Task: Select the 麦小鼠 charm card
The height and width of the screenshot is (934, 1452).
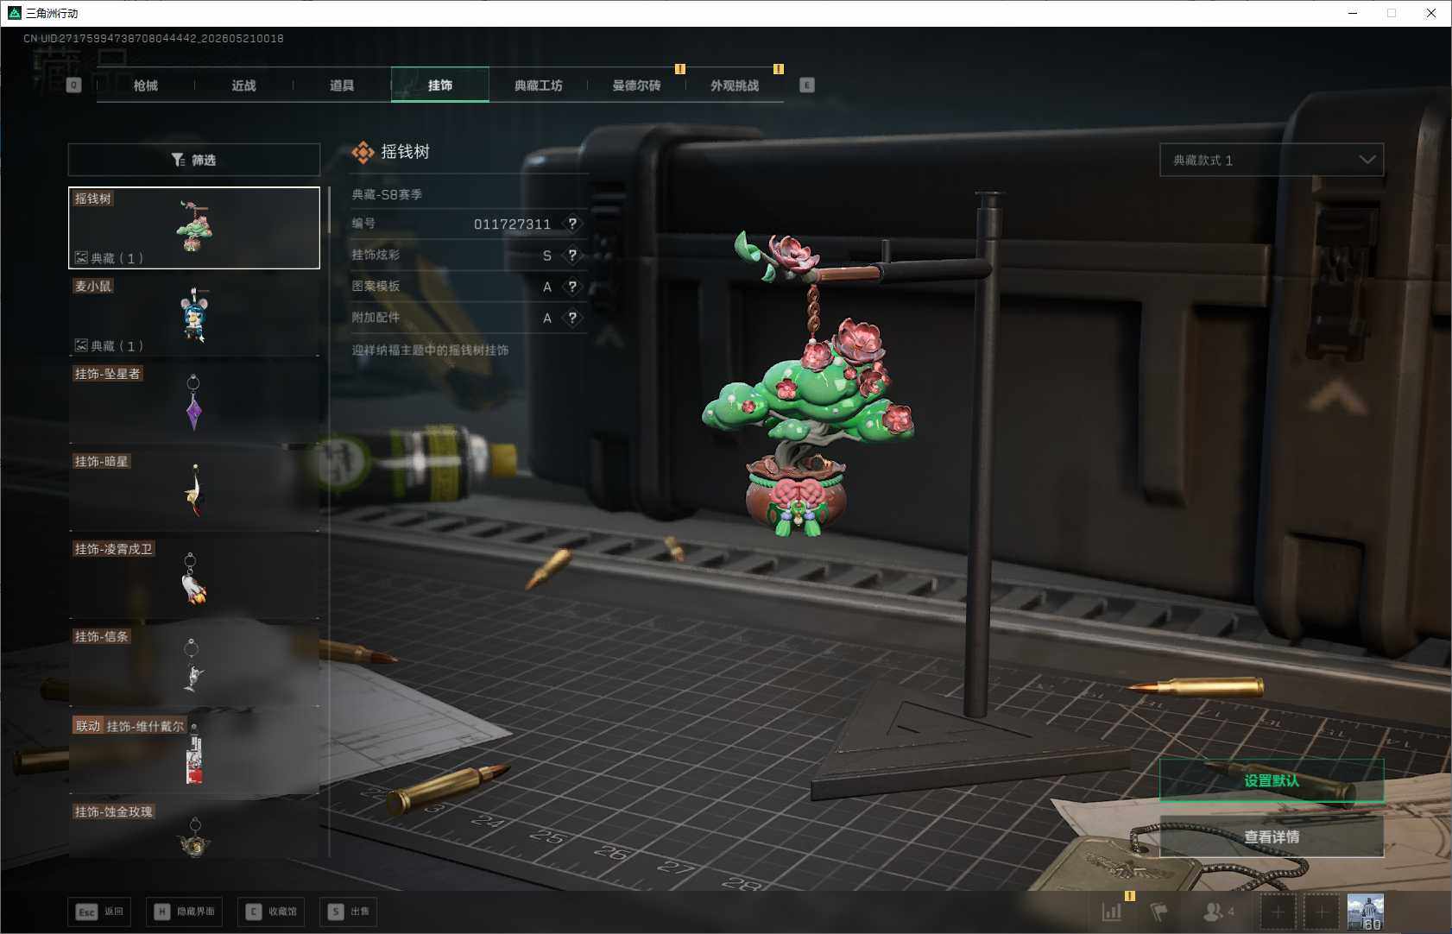Action: [x=194, y=315]
